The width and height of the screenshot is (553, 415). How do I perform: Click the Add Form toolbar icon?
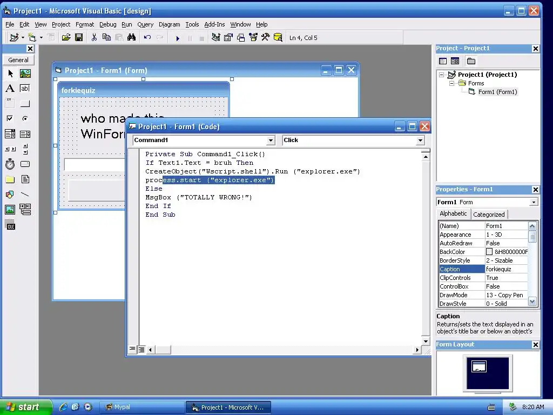[32, 37]
